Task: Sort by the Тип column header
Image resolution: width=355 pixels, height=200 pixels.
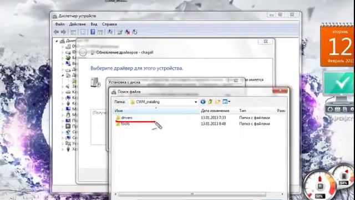Action: [256, 111]
